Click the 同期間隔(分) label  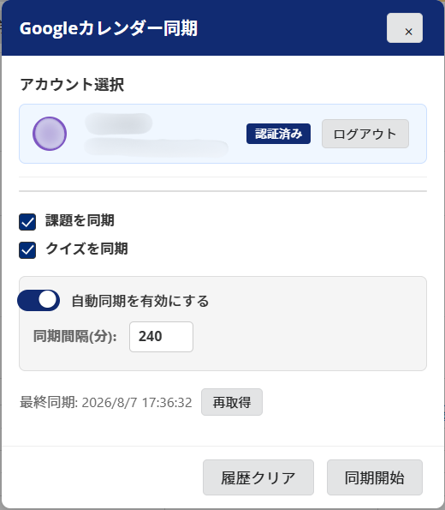(75, 336)
